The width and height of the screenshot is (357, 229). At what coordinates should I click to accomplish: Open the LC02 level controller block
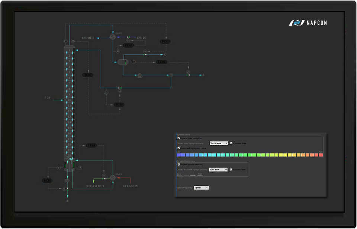click(161, 62)
